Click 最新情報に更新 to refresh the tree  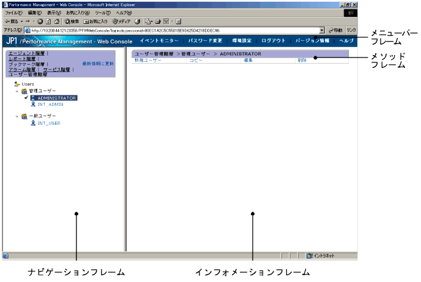pos(98,64)
